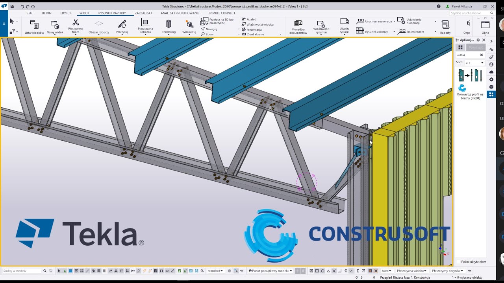This screenshot has height=283, width=504.
Task: Click Ustawienia numeracji
Action: coord(409,21)
